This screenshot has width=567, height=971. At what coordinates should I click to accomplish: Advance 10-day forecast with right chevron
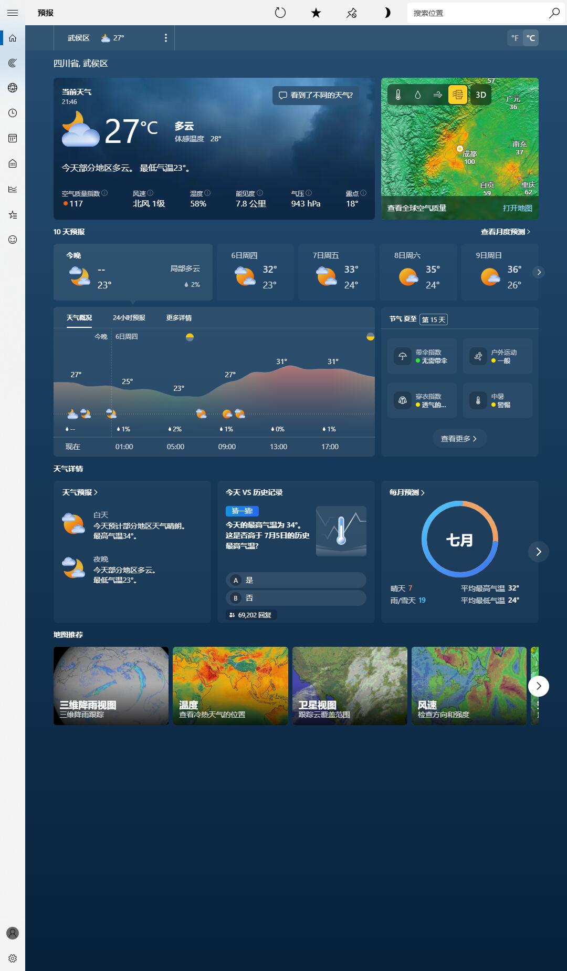539,272
